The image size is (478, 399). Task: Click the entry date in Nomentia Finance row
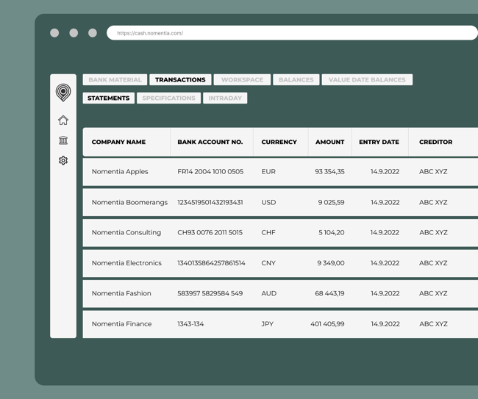click(x=385, y=324)
